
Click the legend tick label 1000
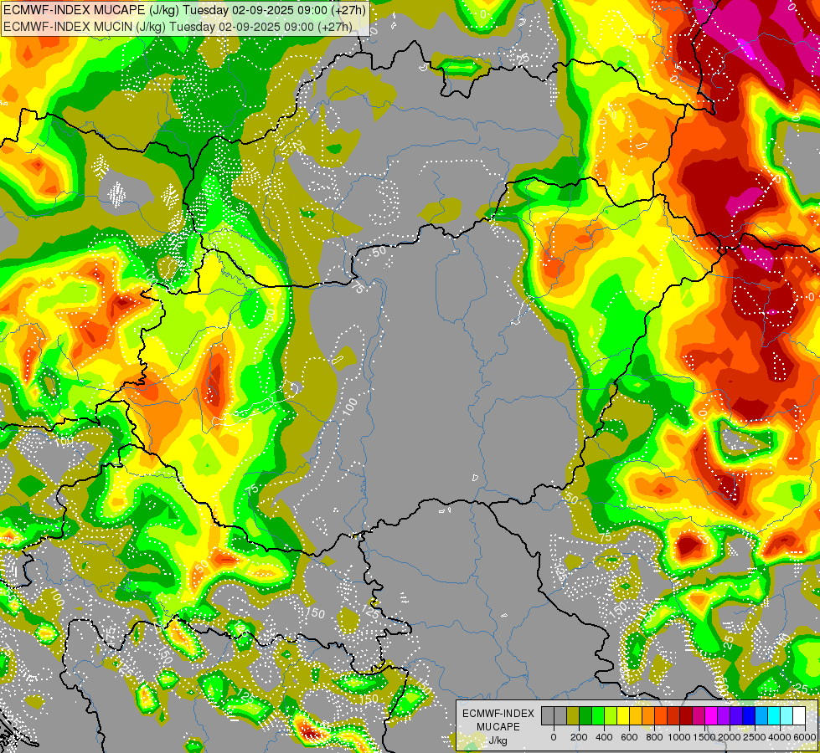point(680,737)
